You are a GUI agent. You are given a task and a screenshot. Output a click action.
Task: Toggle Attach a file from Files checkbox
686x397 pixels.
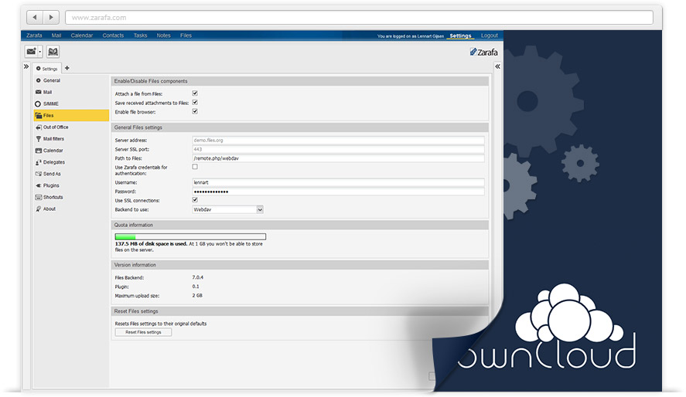(x=195, y=93)
